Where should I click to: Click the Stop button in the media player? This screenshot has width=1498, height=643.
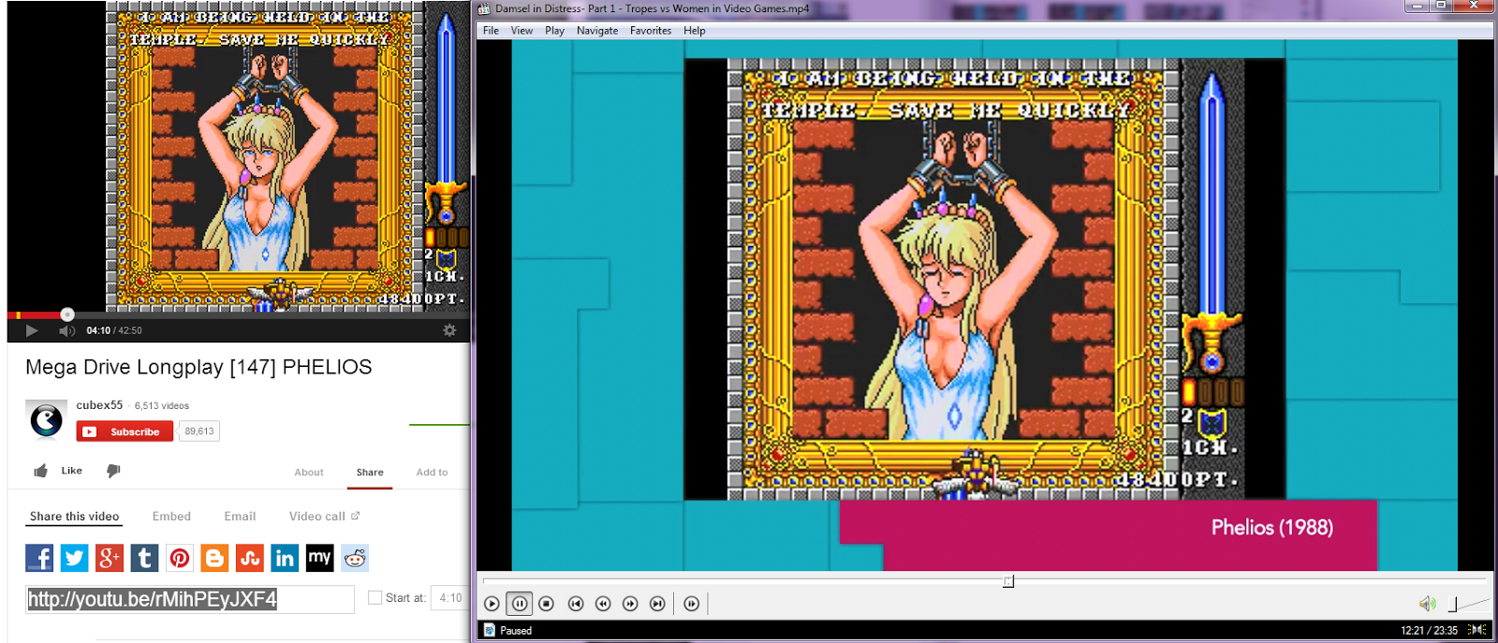click(547, 604)
